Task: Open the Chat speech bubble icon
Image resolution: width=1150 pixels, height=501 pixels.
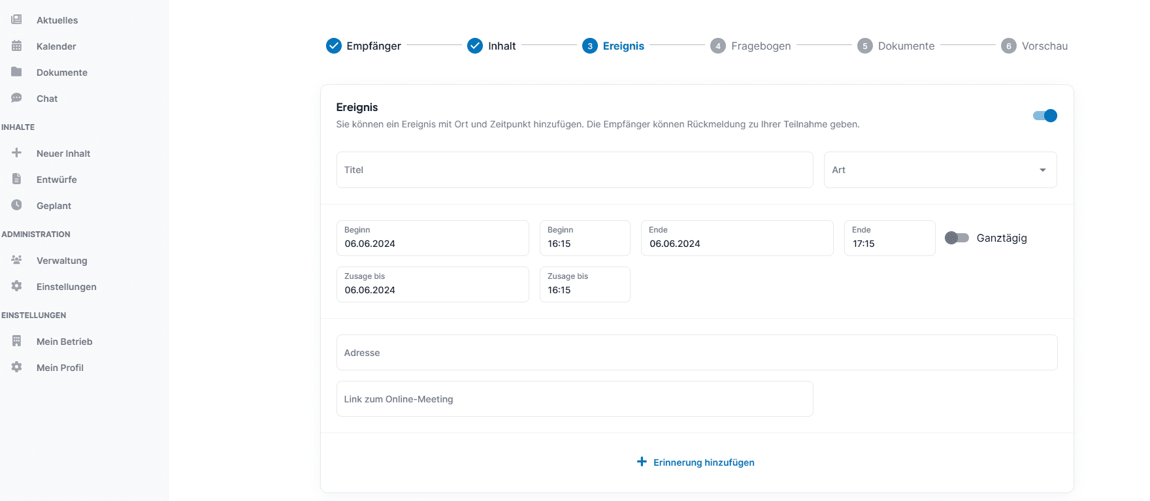Action: (17, 98)
